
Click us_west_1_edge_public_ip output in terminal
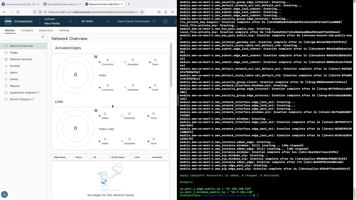tap(216, 189)
